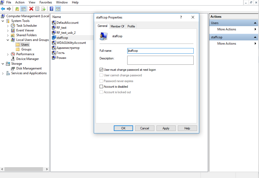The image size is (259, 178).
Task: Click the Performance gauge icon
Action: [x=13, y=54]
